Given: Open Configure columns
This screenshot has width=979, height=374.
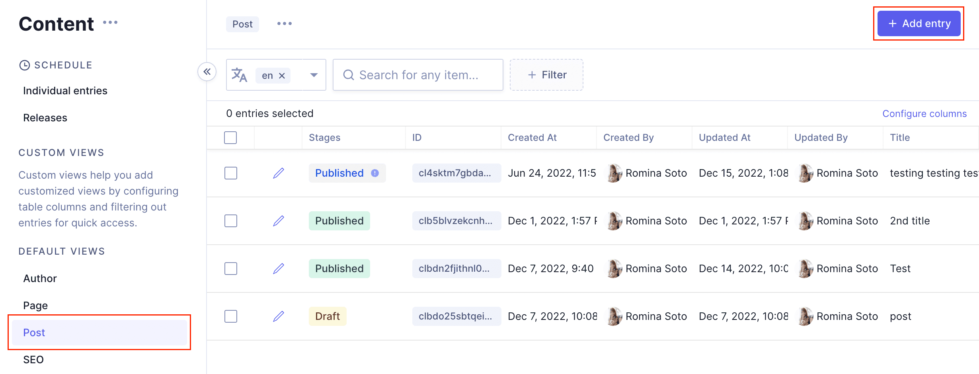Looking at the screenshot, I should 924,113.
